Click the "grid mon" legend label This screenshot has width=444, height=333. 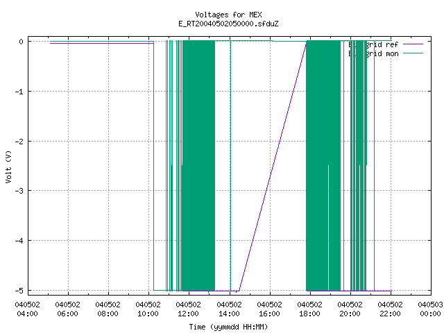pyautogui.click(x=382, y=53)
